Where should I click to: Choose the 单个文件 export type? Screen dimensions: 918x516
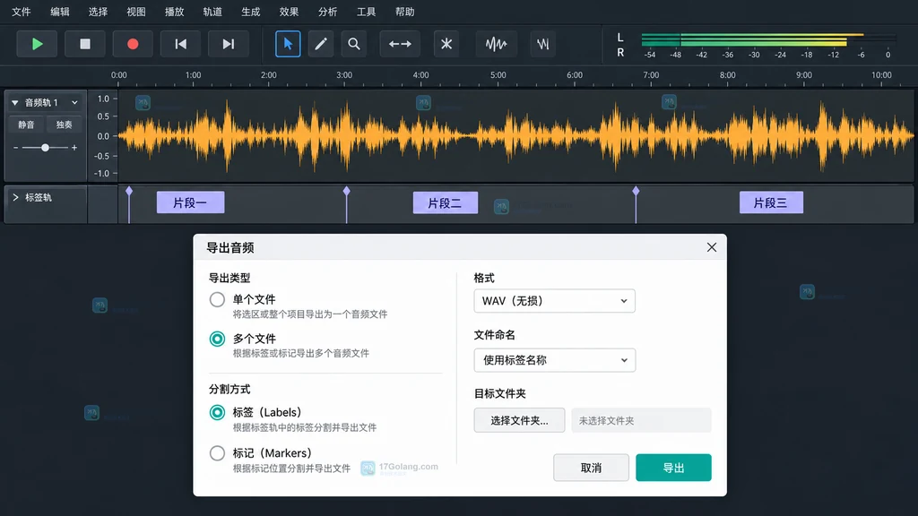click(x=217, y=299)
